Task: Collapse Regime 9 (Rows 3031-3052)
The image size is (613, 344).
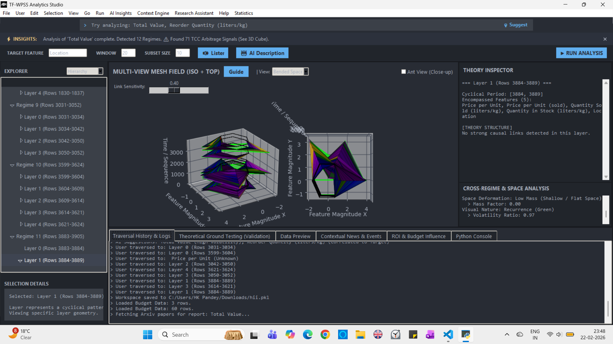Action: [12, 105]
